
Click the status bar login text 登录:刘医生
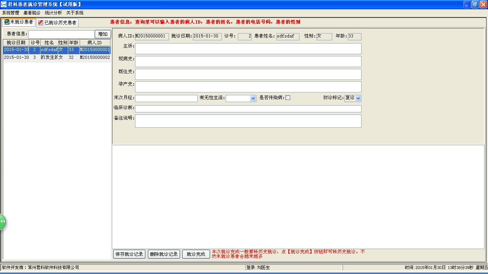pyautogui.click(x=258, y=268)
